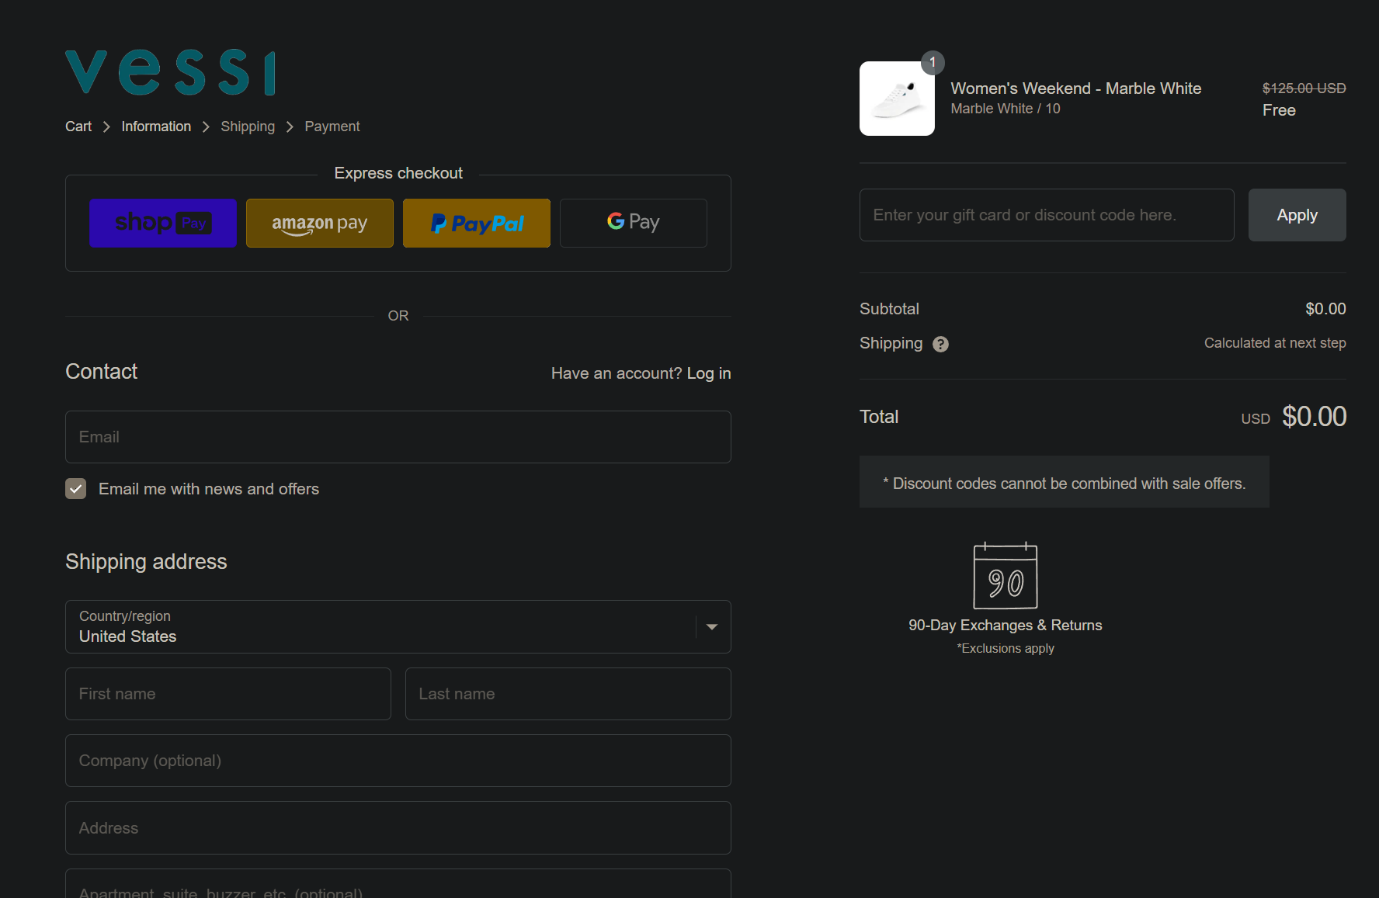The width and height of the screenshot is (1379, 898).
Task: Click the Vessi logo
Action: (x=170, y=73)
